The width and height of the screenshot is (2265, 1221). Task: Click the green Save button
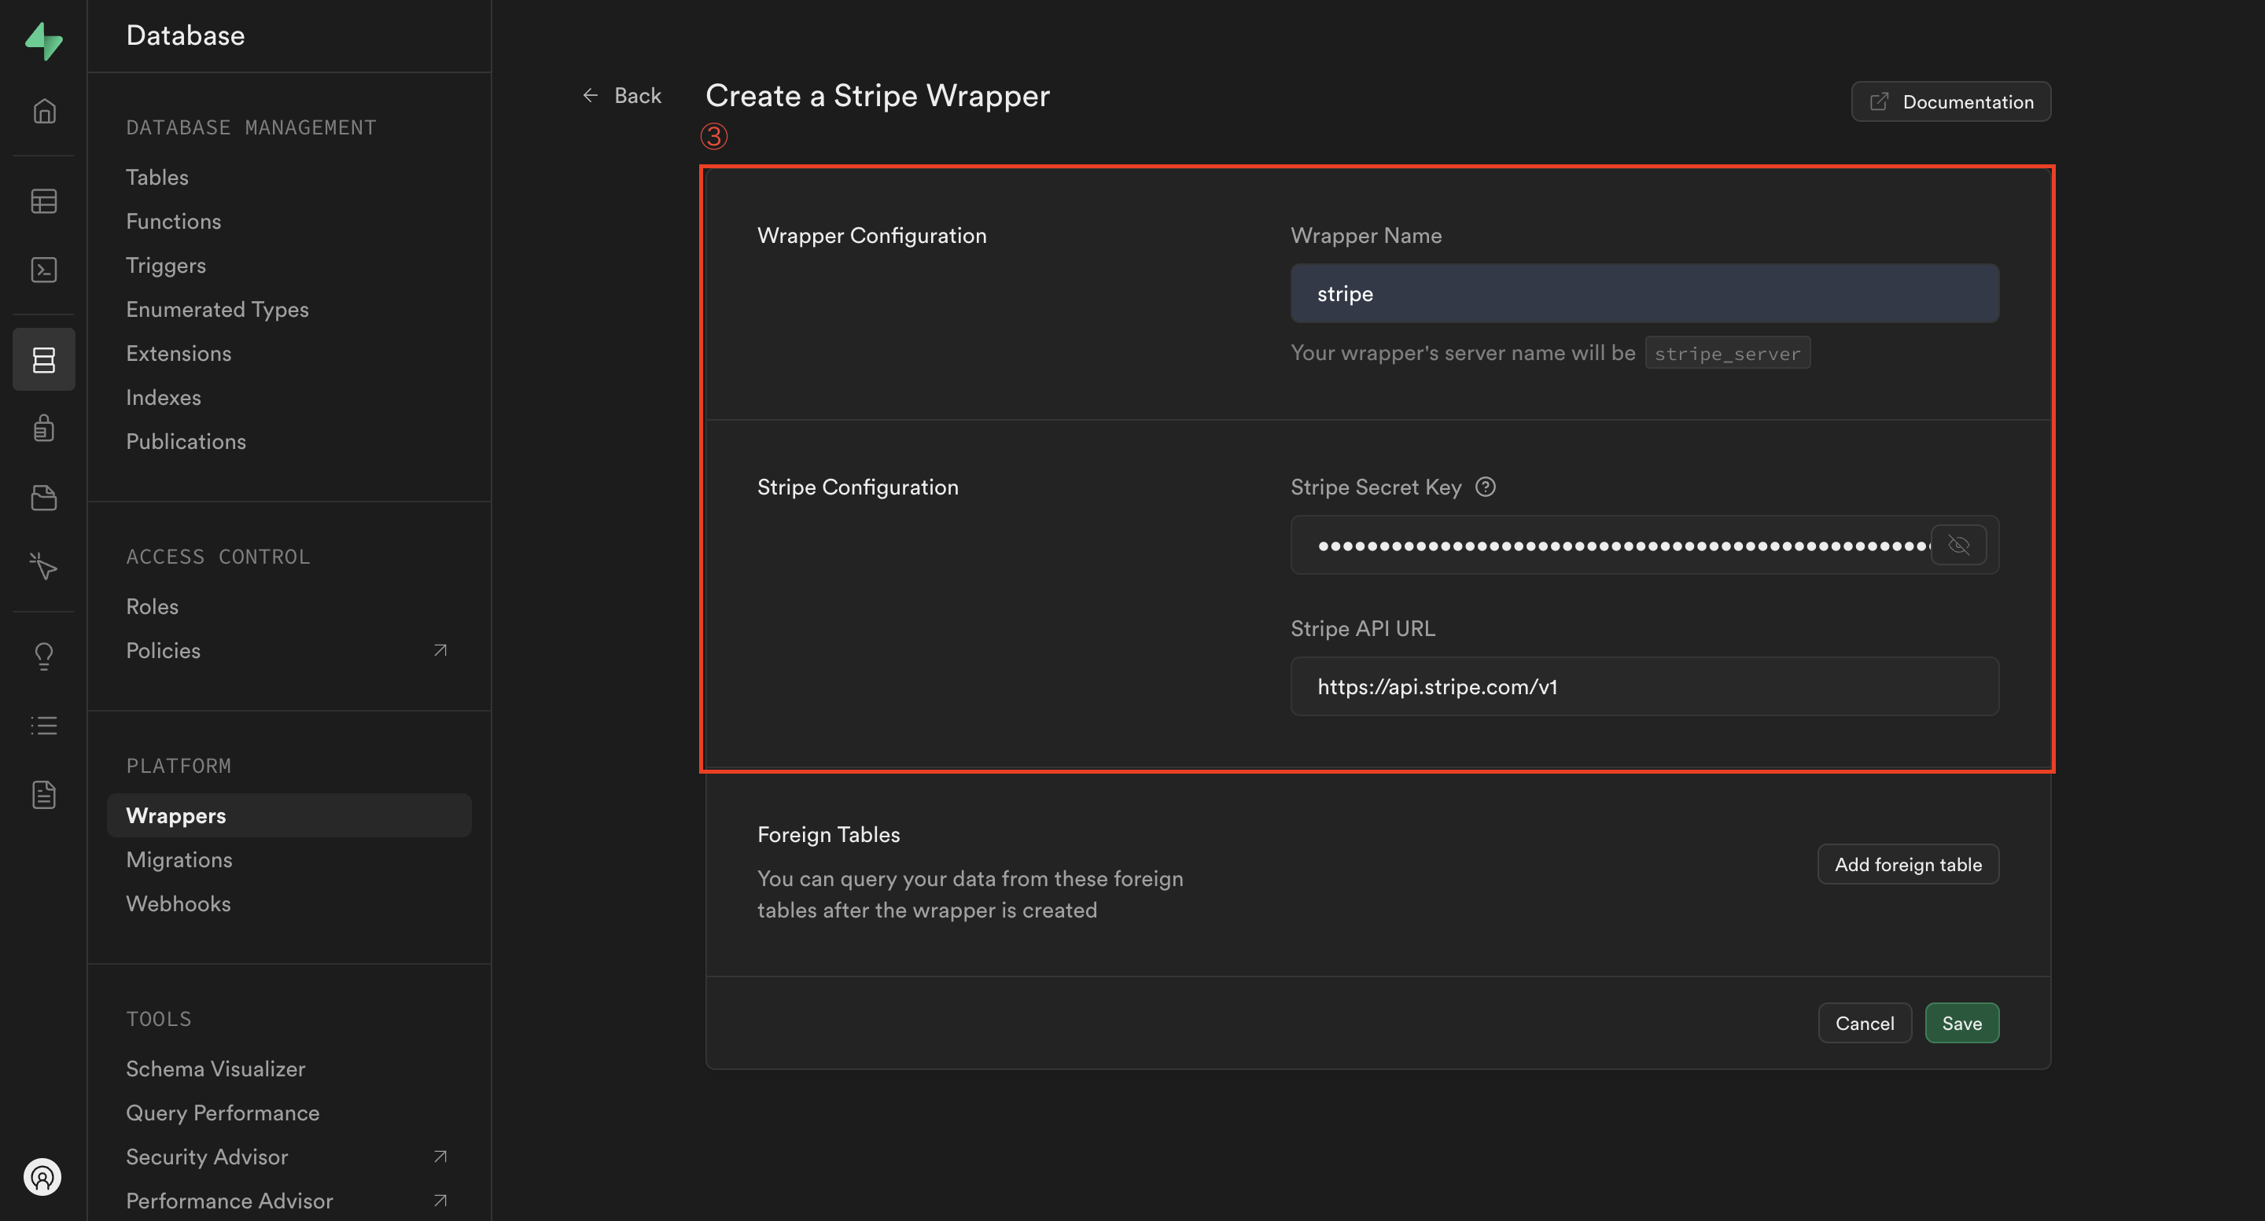point(1961,1023)
